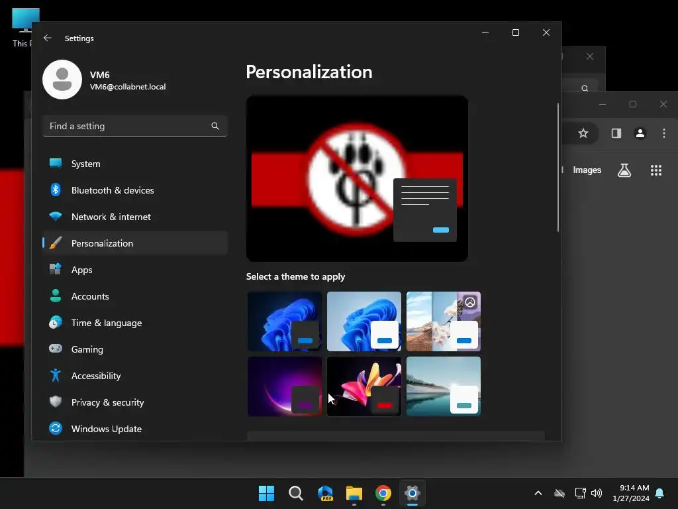Screen dimensions: 678x509
Task: Apply the spotlight landscape and blossom theme
Action: [x=444, y=321]
